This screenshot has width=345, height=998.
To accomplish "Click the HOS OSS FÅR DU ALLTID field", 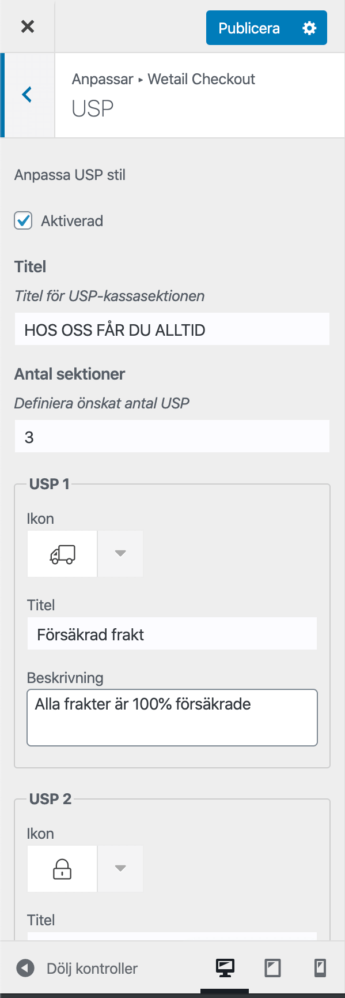I will tap(172, 329).
